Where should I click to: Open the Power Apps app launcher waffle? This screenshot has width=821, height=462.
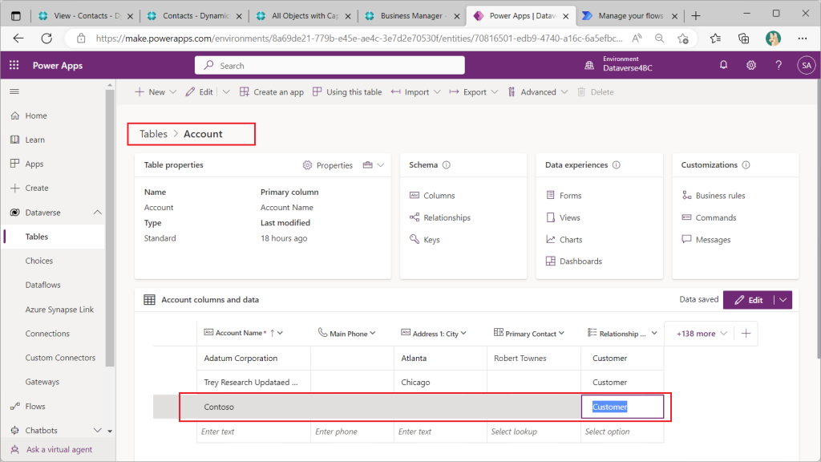pos(14,65)
